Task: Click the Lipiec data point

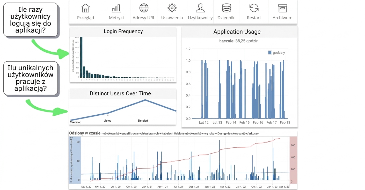Action: click(x=108, y=113)
